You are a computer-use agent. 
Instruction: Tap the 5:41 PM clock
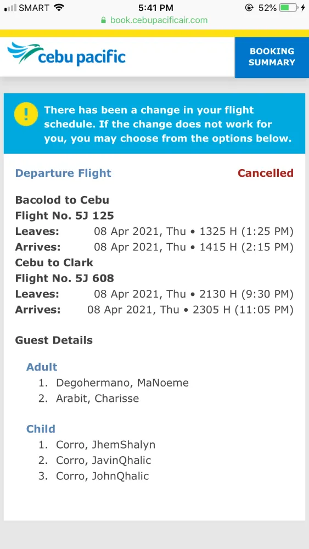pos(156,8)
